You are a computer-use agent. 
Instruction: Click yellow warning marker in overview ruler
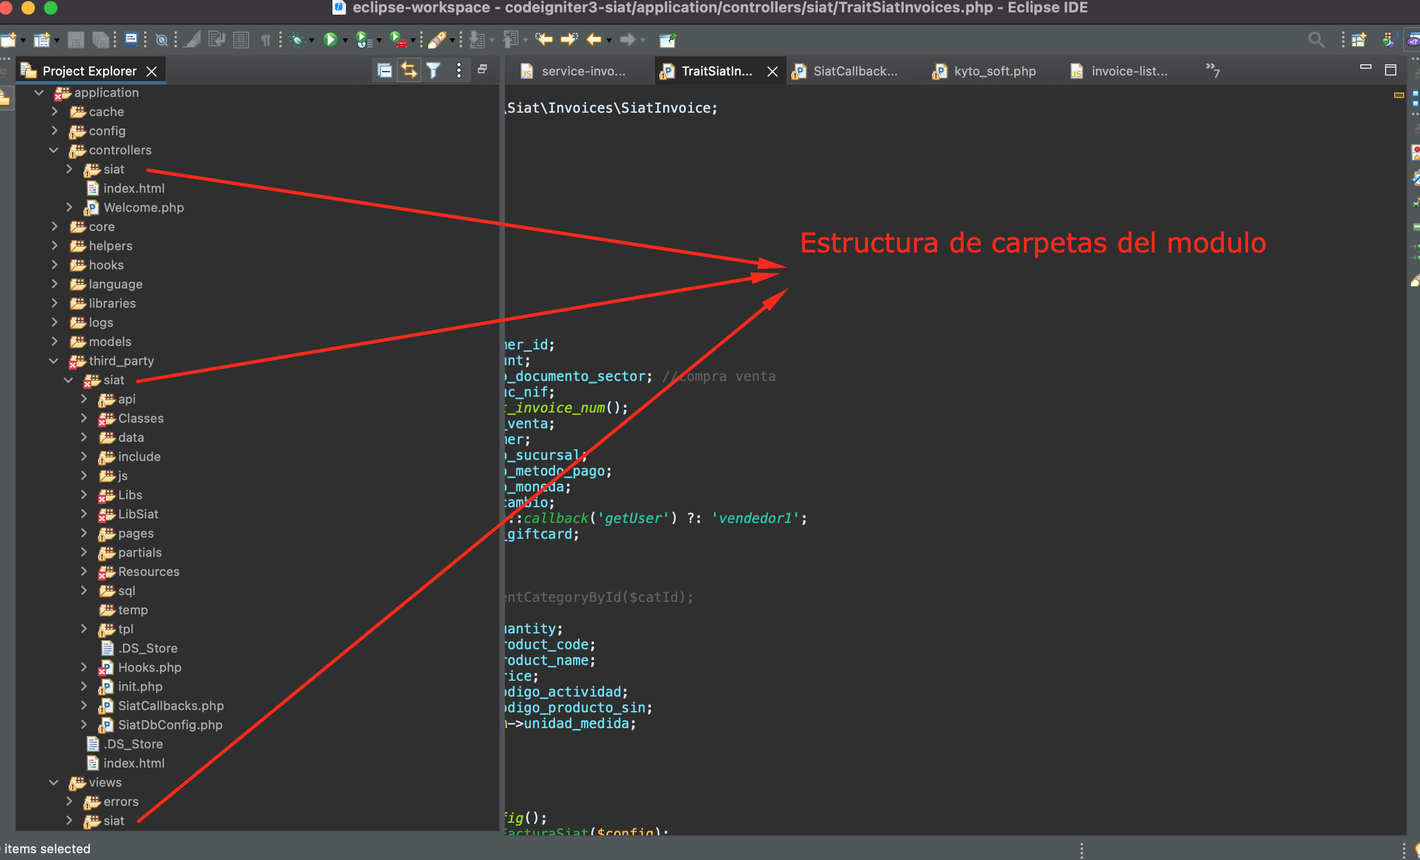pyautogui.click(x=1399, y=95)
